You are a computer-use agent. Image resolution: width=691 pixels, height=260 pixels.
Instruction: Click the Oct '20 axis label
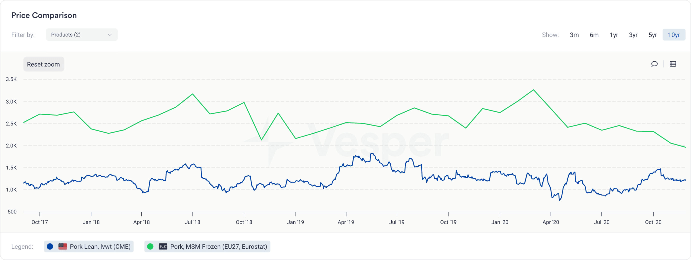point(653,222)
